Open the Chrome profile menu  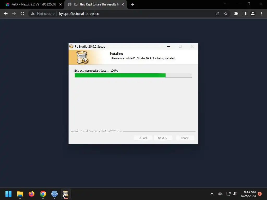253,14
